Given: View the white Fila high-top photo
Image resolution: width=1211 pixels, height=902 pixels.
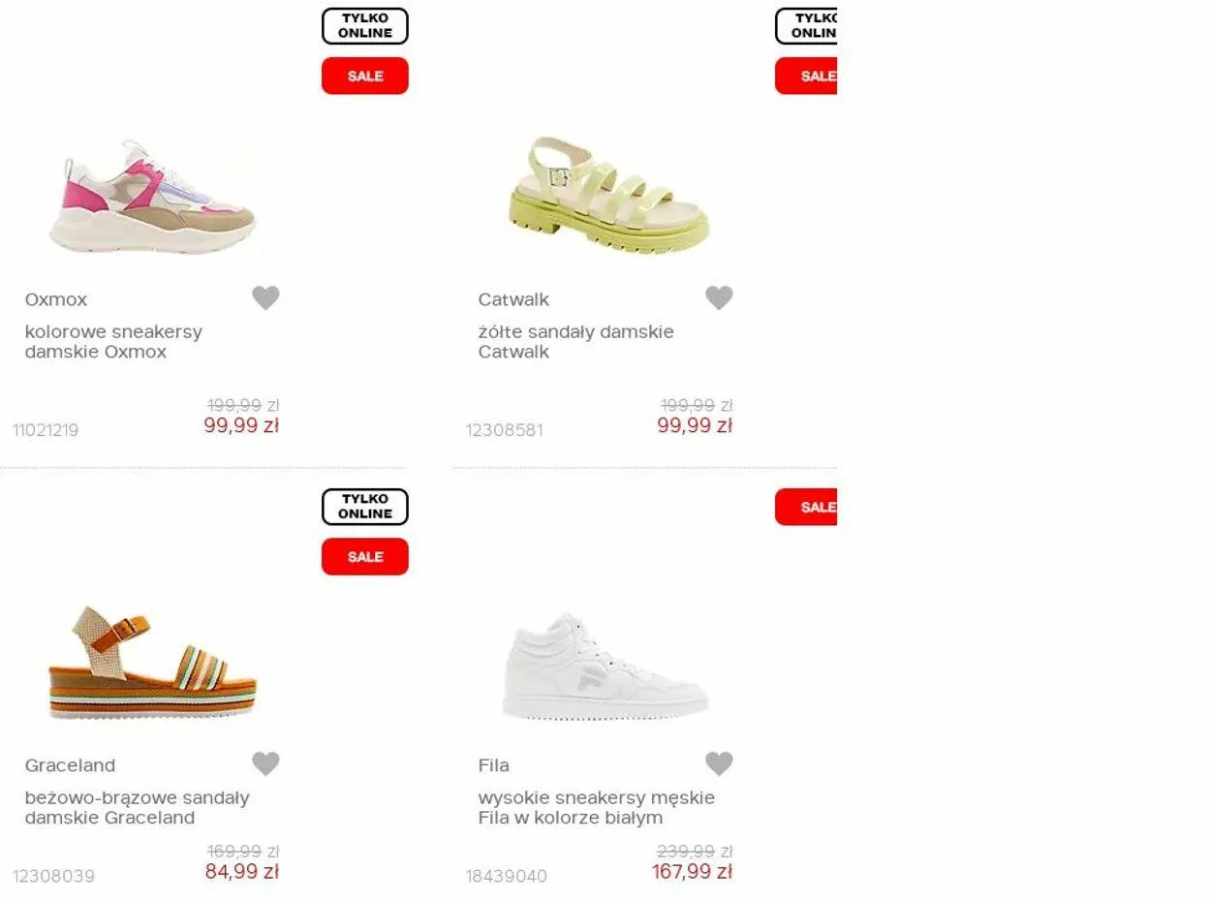Looking at the screenshot, I should 606,665.
